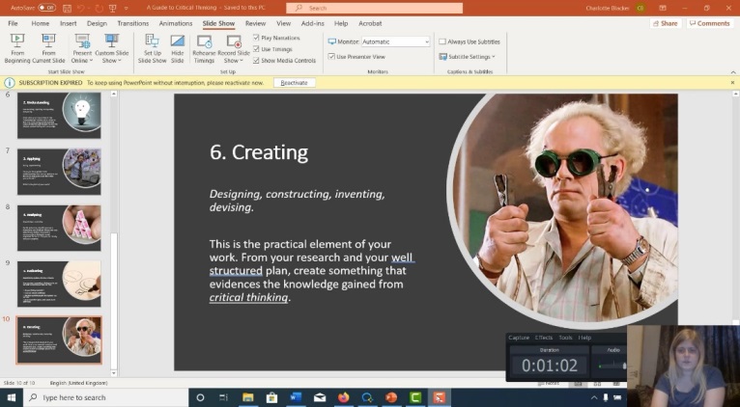Click the Subtitle Settings icon
The image size is (740, 407).
click(x=443, y=57)
